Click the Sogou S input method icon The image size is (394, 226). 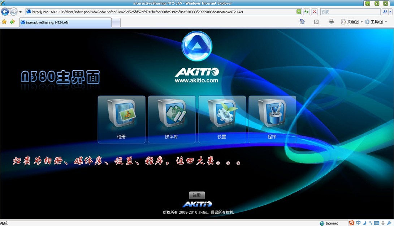[x=351, y=223]
